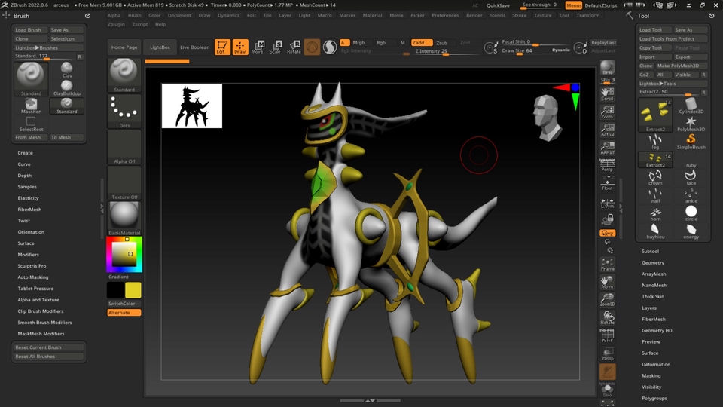The image size is (723, 407).
Task: Click Make PolyMesh3D button
Action: click(x=679, y=66)
